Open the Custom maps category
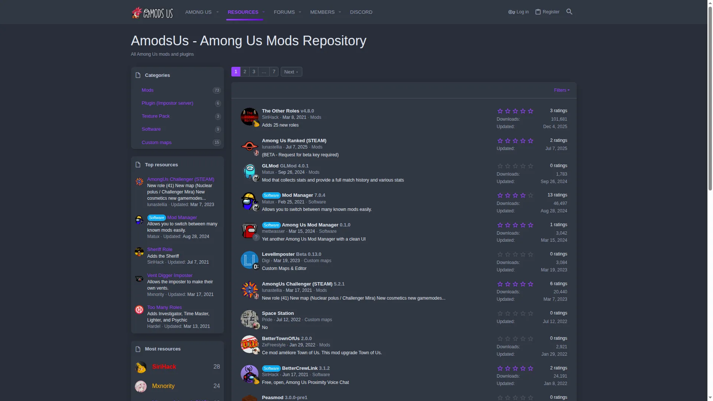 tap(157, 143)
